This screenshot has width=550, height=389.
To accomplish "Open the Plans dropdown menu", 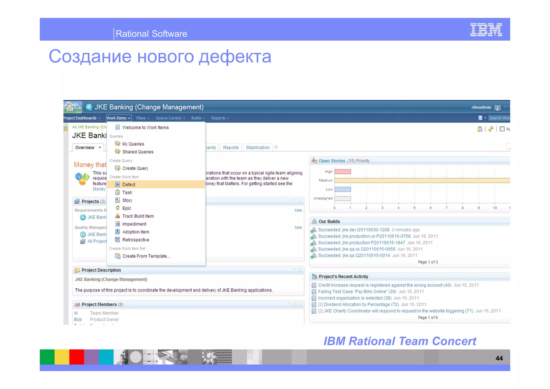I will 143,118.
